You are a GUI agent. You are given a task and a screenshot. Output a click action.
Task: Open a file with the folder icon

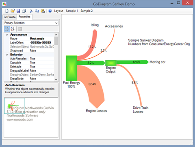click(13, 11)
